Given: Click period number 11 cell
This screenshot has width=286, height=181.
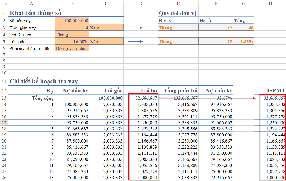Looking at the screenshot, I should coord(31,165).
